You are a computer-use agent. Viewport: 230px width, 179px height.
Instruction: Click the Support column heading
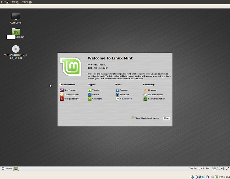pos(92,85)
